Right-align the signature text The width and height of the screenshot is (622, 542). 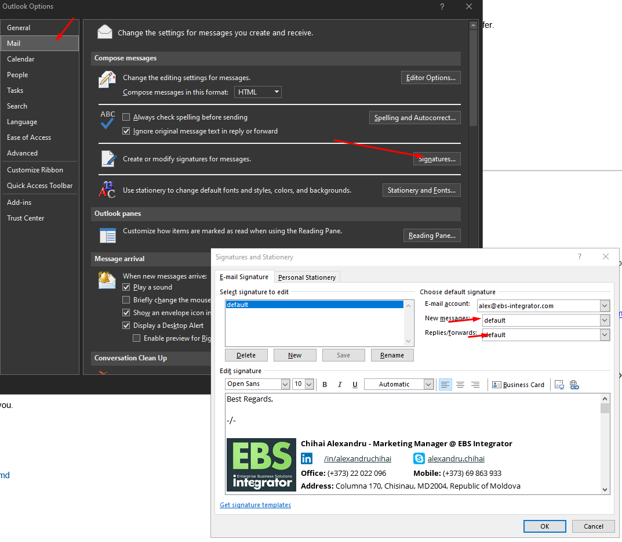[475, 385]
